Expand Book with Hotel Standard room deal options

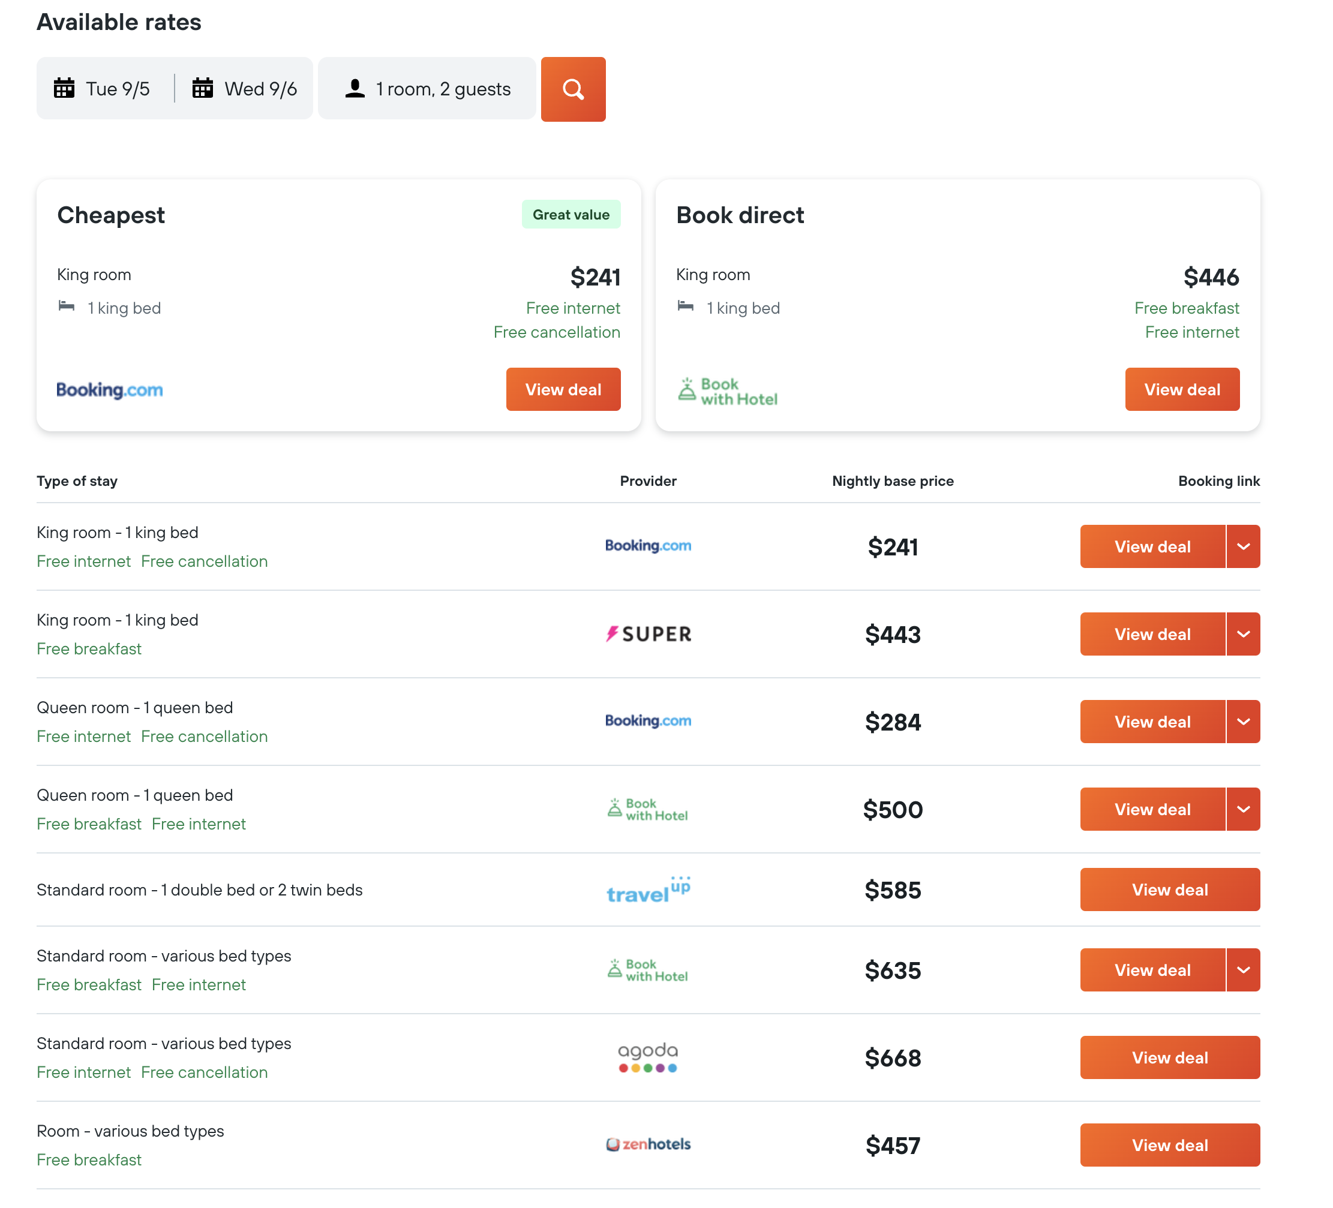(x=1244, y=970)
